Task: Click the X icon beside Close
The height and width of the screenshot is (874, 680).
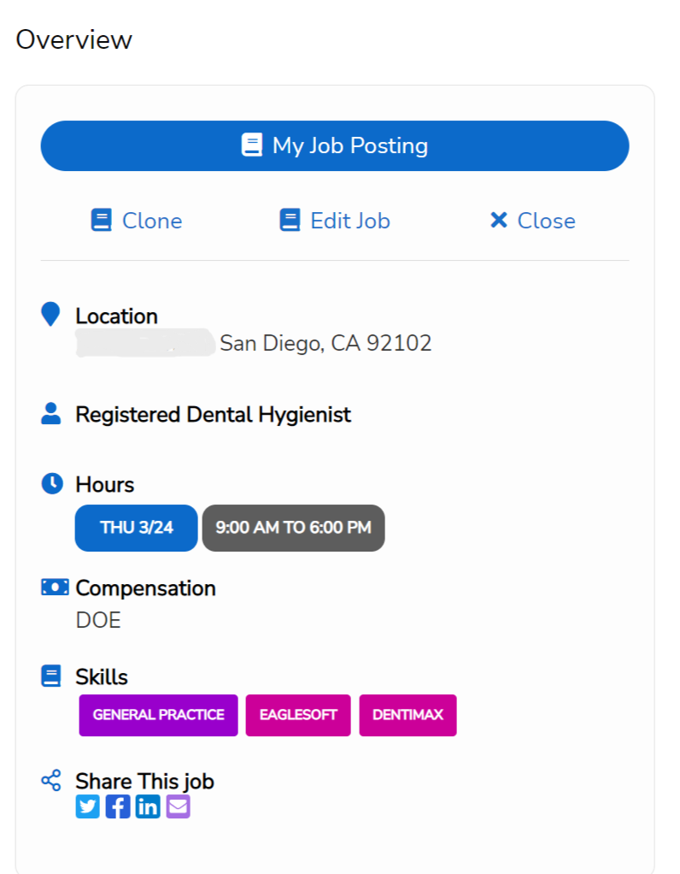Action: tap(499, 220)
